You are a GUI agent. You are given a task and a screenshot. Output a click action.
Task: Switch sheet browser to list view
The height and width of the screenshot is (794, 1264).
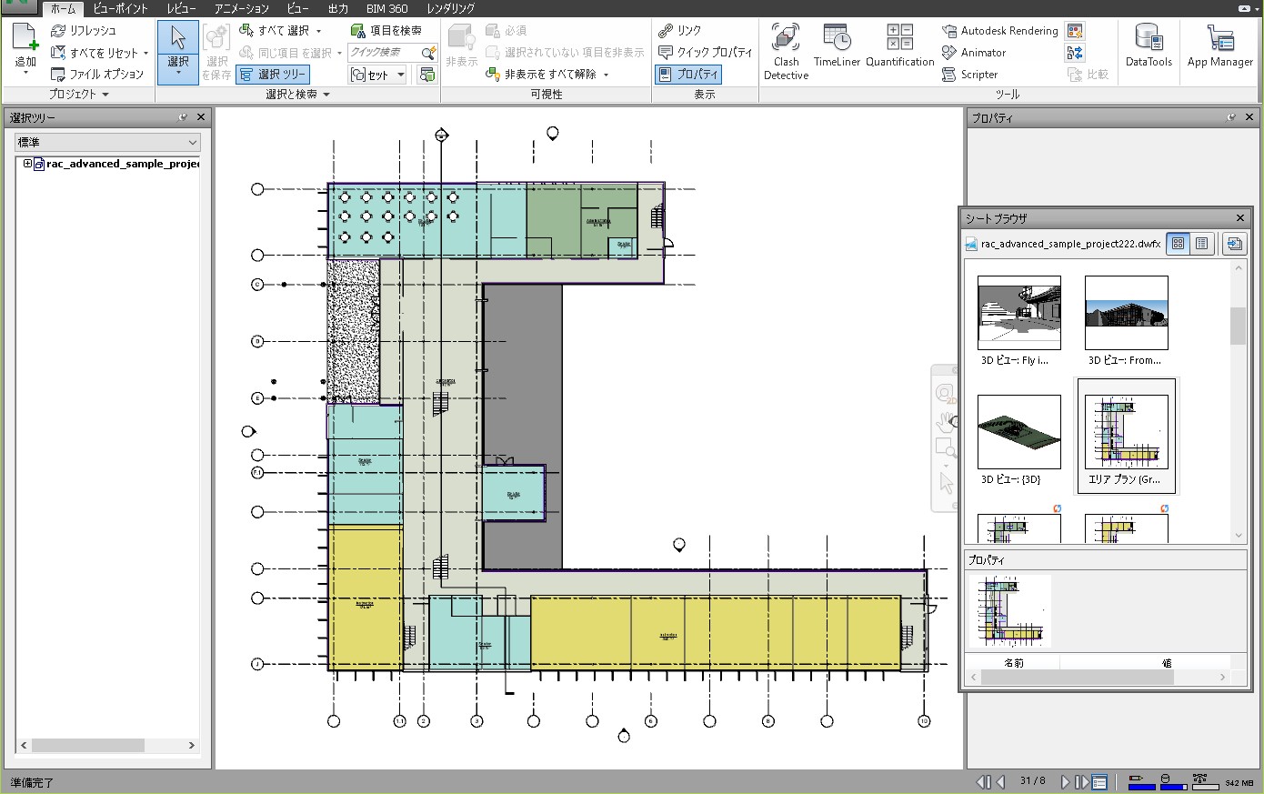(x=1201, y=243)
